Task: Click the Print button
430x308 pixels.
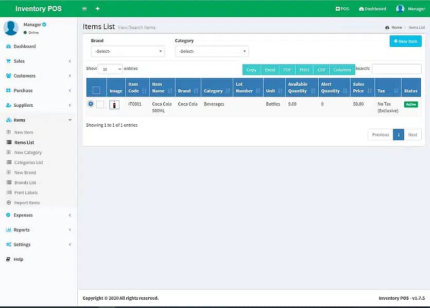Action: coord(304,70)
